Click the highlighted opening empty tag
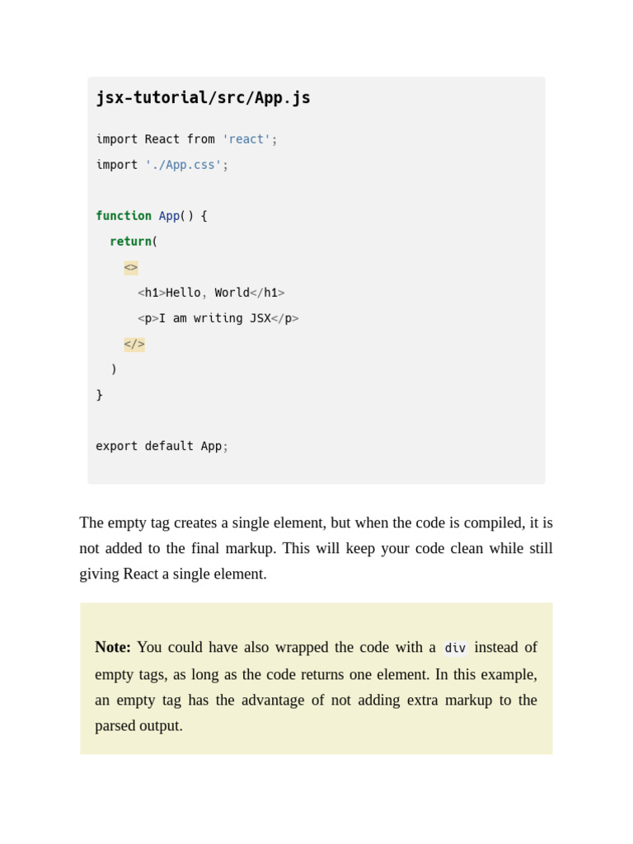 coord(131,267)
